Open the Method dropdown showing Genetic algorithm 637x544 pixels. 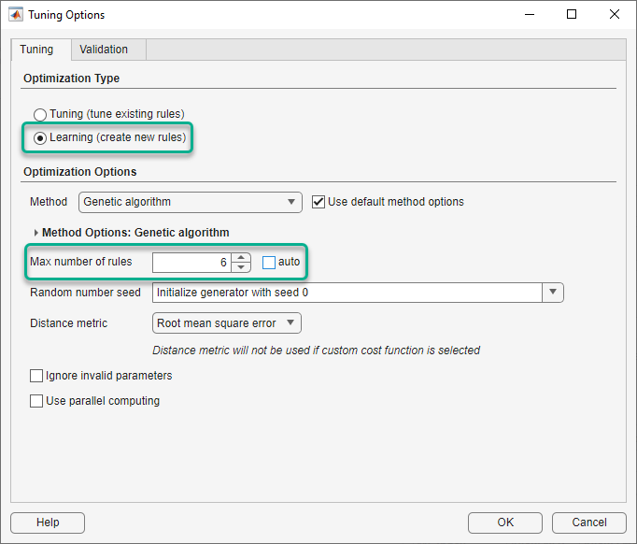(x=191, y=202)
